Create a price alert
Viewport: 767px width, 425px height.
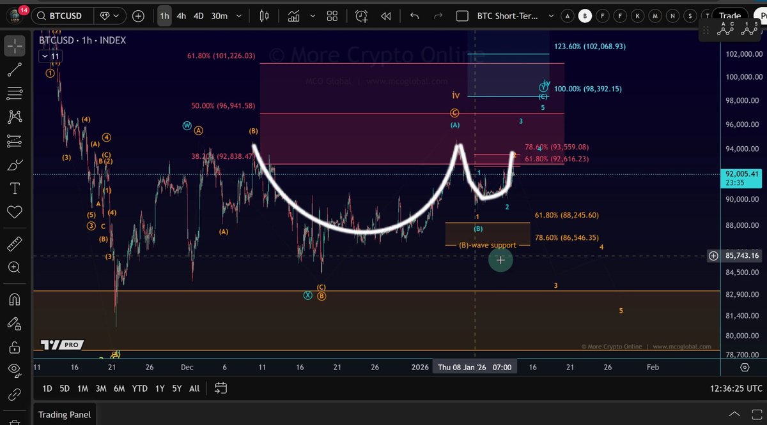[x=362, y=16]
